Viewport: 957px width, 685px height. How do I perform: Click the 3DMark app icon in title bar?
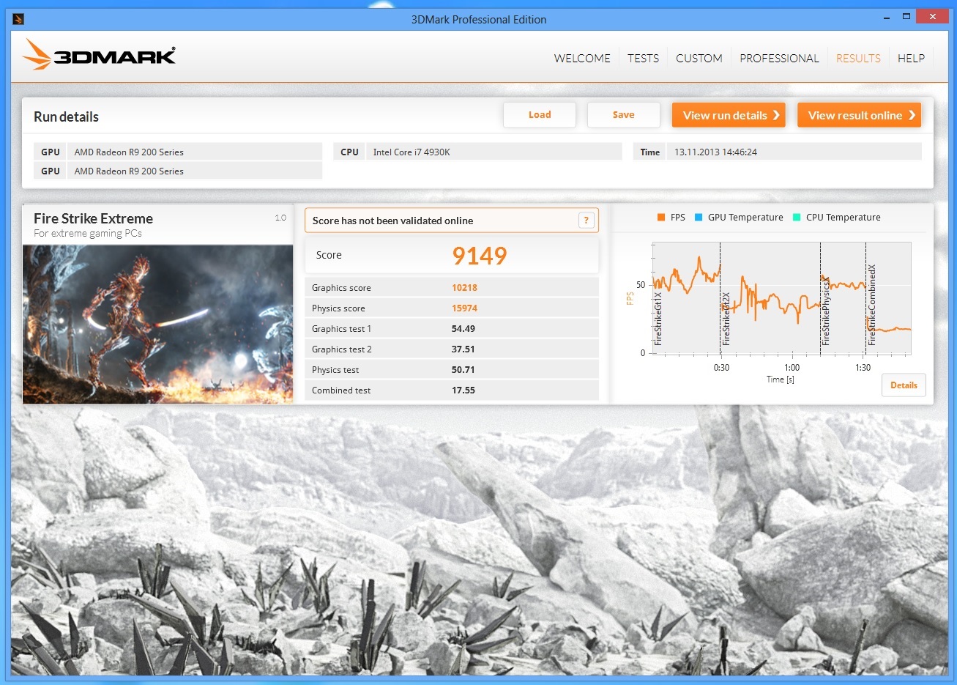tap(19, 20)
